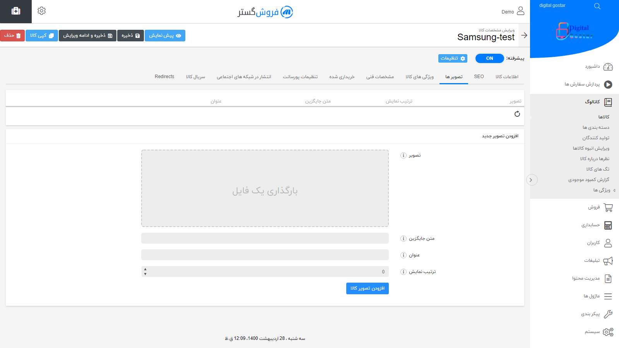The width and height of the screenshot is (619, 348).
Task: Click the افزودن تصویر کالا button
Action: pyautogui.click(x=367, y=288)
